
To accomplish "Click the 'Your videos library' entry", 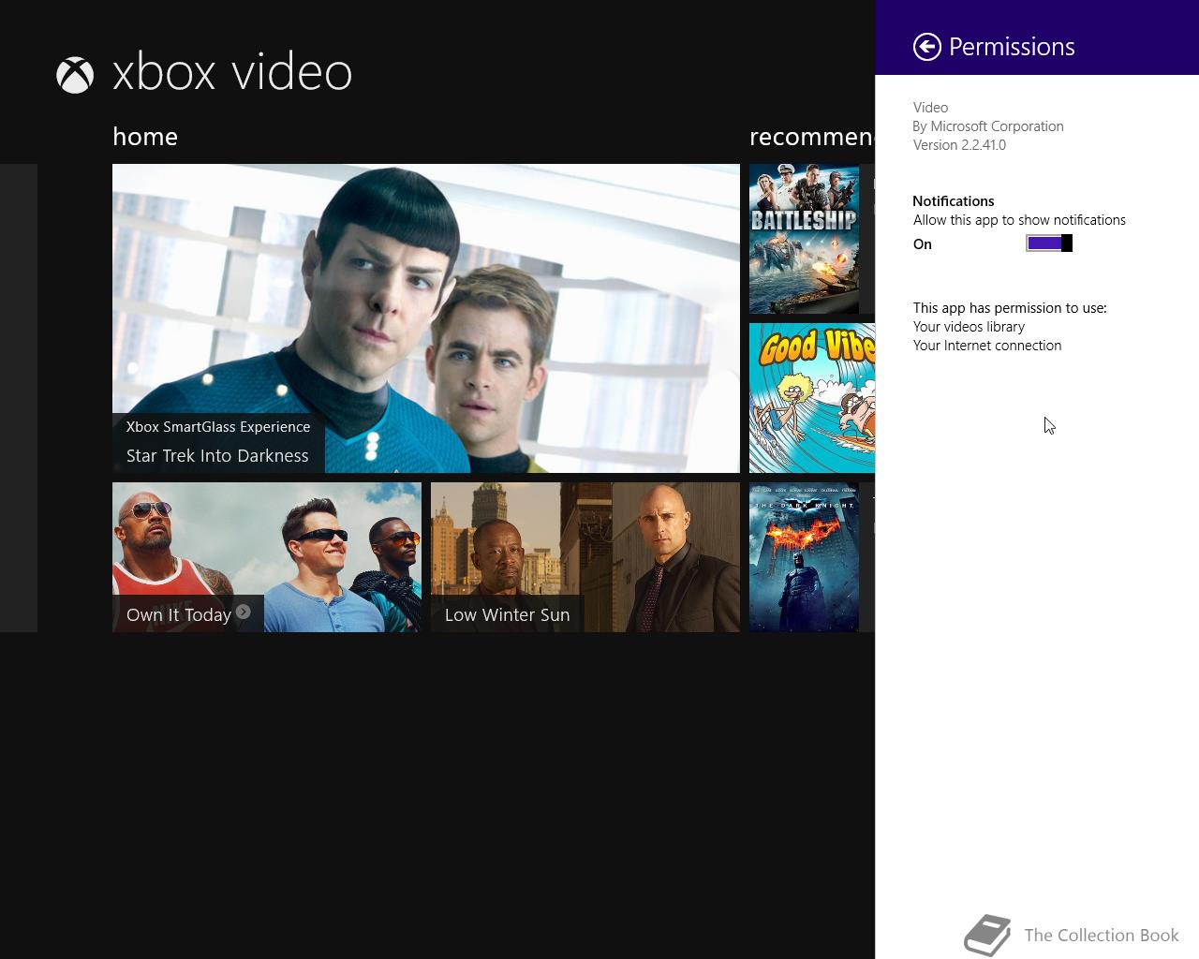I will [969, 327].
